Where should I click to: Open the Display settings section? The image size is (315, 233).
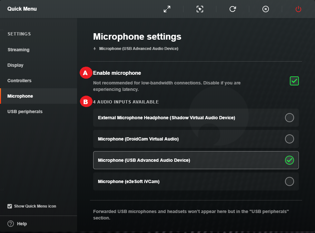(15, 65)
